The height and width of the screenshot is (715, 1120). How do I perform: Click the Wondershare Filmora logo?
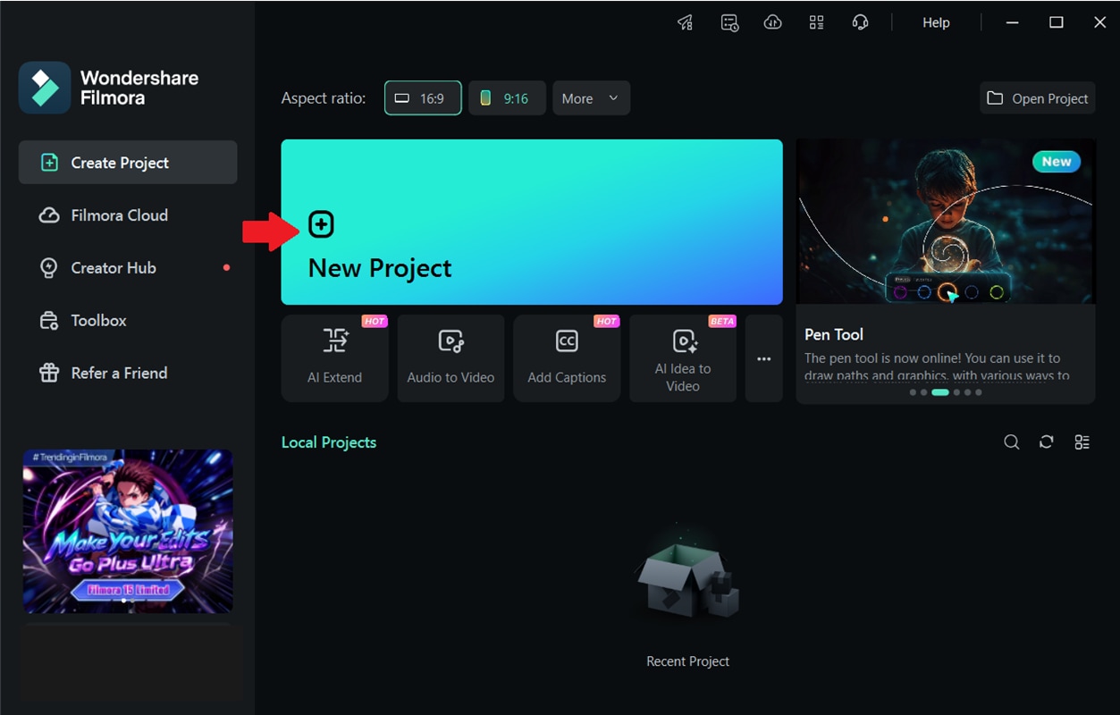(45, 88)
